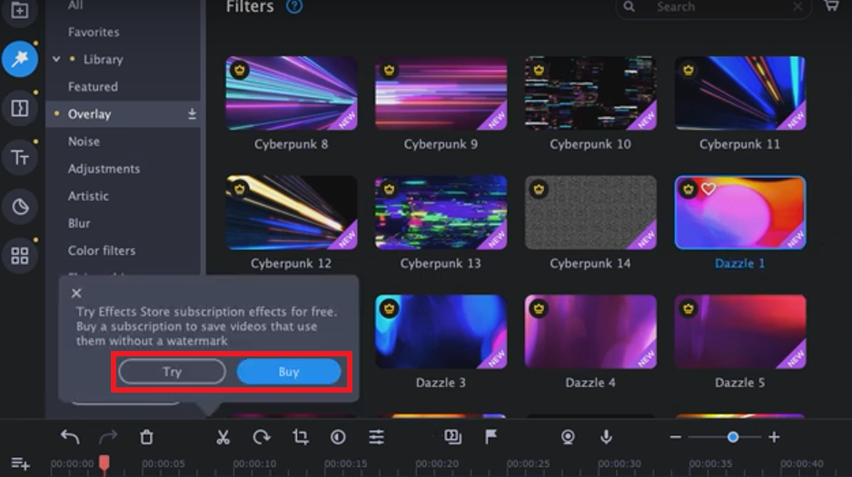Image resolution: width=852 pixels, height=477 pixels.
Task: Select the Cyberpunk 12 filter thumbnail
Action: tap(292, 213)
